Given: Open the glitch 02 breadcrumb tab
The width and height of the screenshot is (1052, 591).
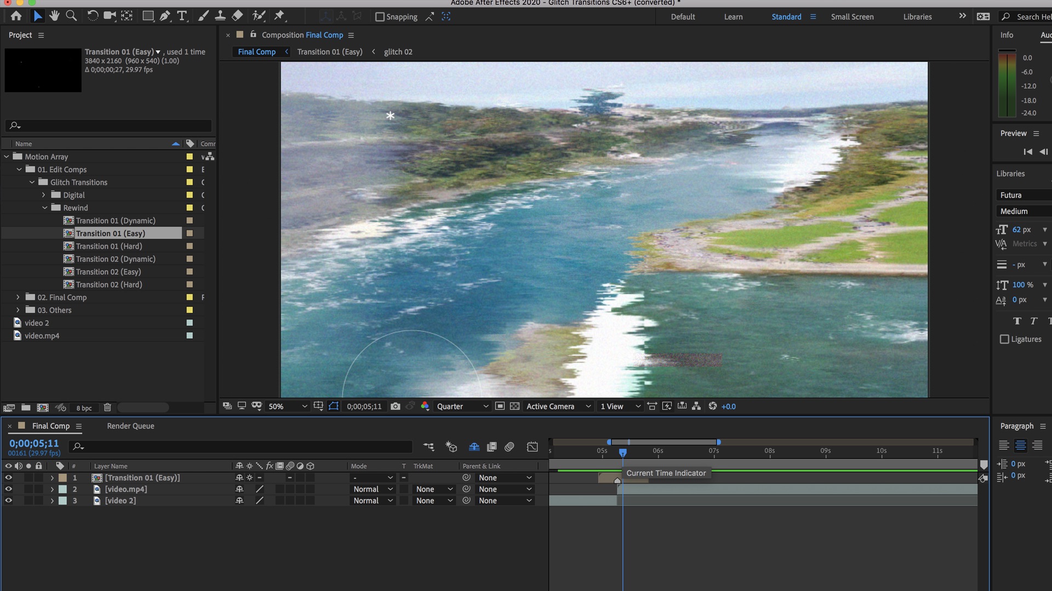Looking at the screenshot, I should coord(398,51).
